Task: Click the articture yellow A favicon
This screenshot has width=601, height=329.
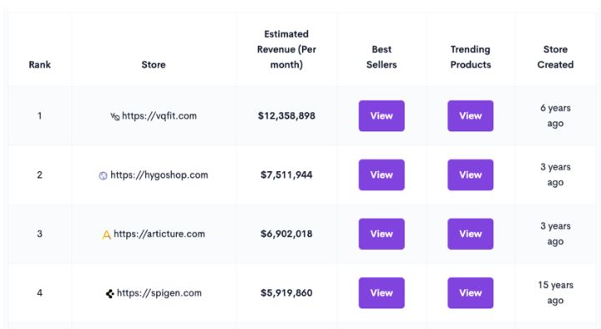Action: (x=107, y=235)
